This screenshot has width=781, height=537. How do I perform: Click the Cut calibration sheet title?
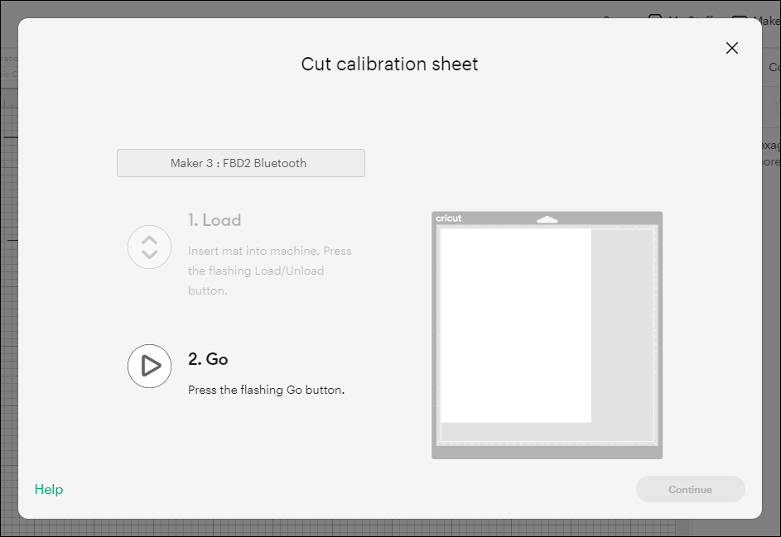pos(389,64)
